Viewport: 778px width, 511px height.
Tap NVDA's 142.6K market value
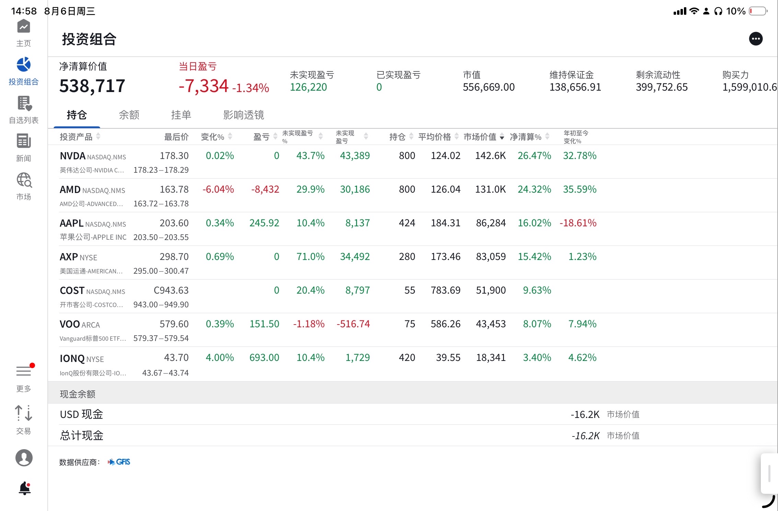490,156
